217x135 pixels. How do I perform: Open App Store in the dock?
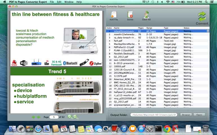(141, 129)
